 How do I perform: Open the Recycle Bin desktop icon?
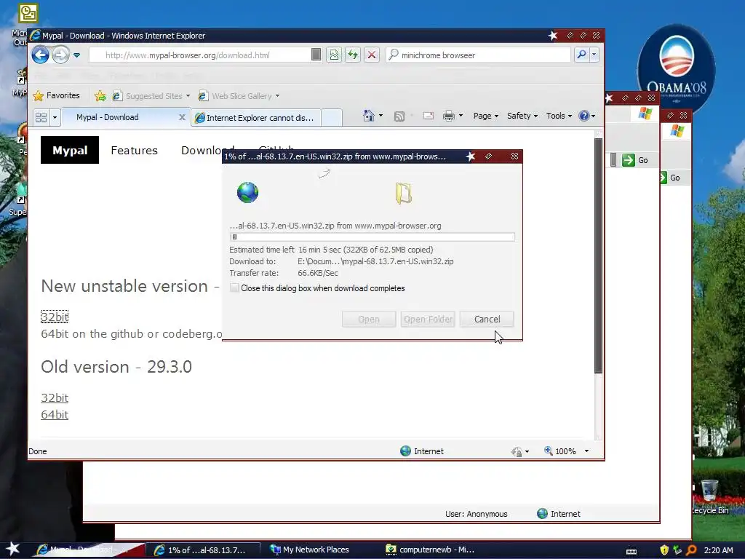click(710, 496)
